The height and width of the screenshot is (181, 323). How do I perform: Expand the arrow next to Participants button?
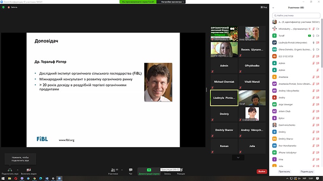pos(122,170)
